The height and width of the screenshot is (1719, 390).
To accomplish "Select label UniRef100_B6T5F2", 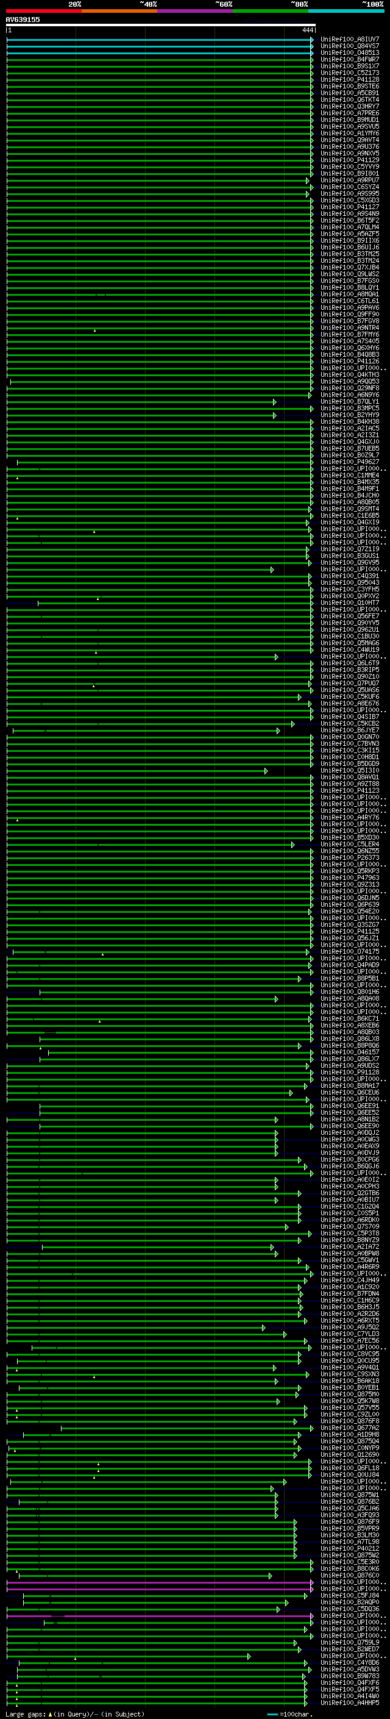I will pos(350,220).
